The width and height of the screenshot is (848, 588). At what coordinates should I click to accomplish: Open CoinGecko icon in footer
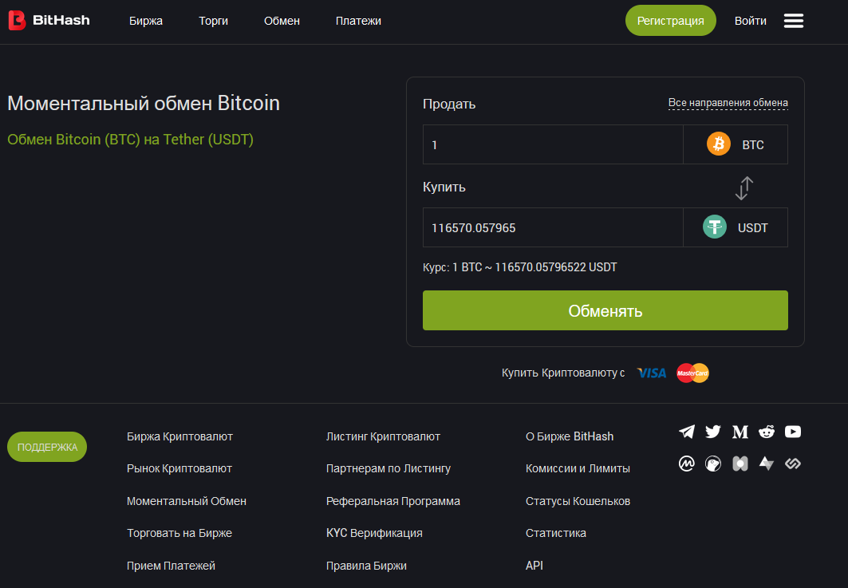713,464
